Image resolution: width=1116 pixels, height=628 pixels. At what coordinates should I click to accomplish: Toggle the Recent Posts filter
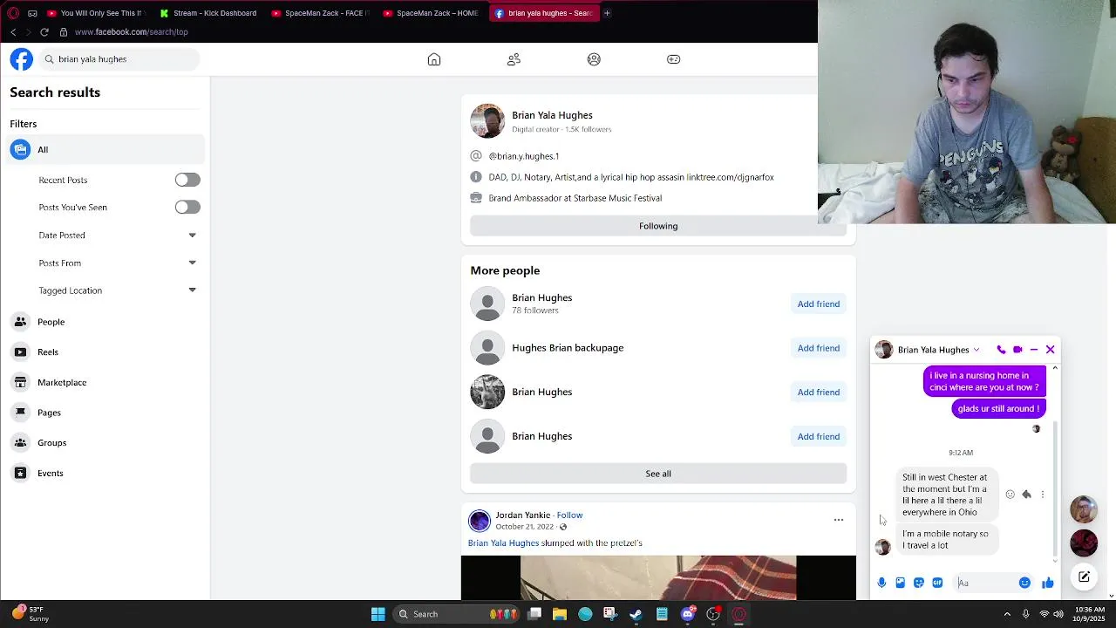click(x=187, y=180)
